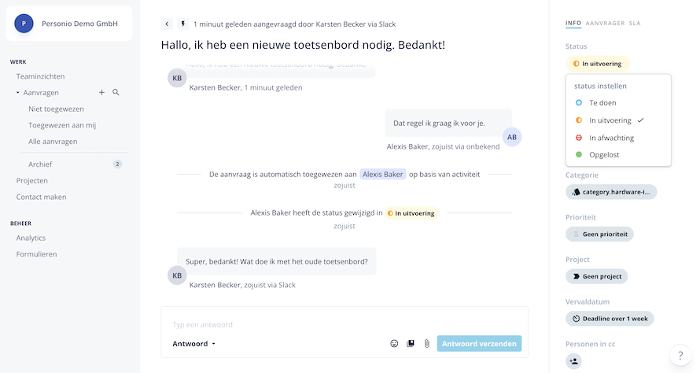
Task: Click the back arrow above the request title
Action: click(x=167, y=24)
